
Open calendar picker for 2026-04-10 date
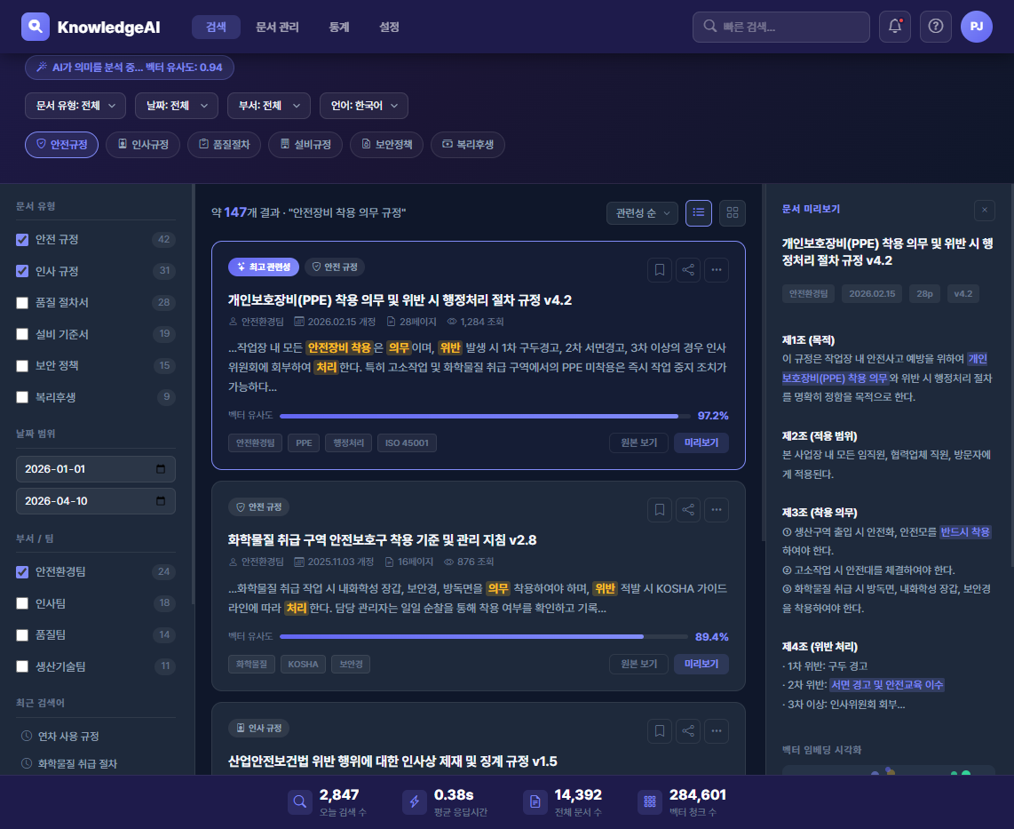click(161, 501)
